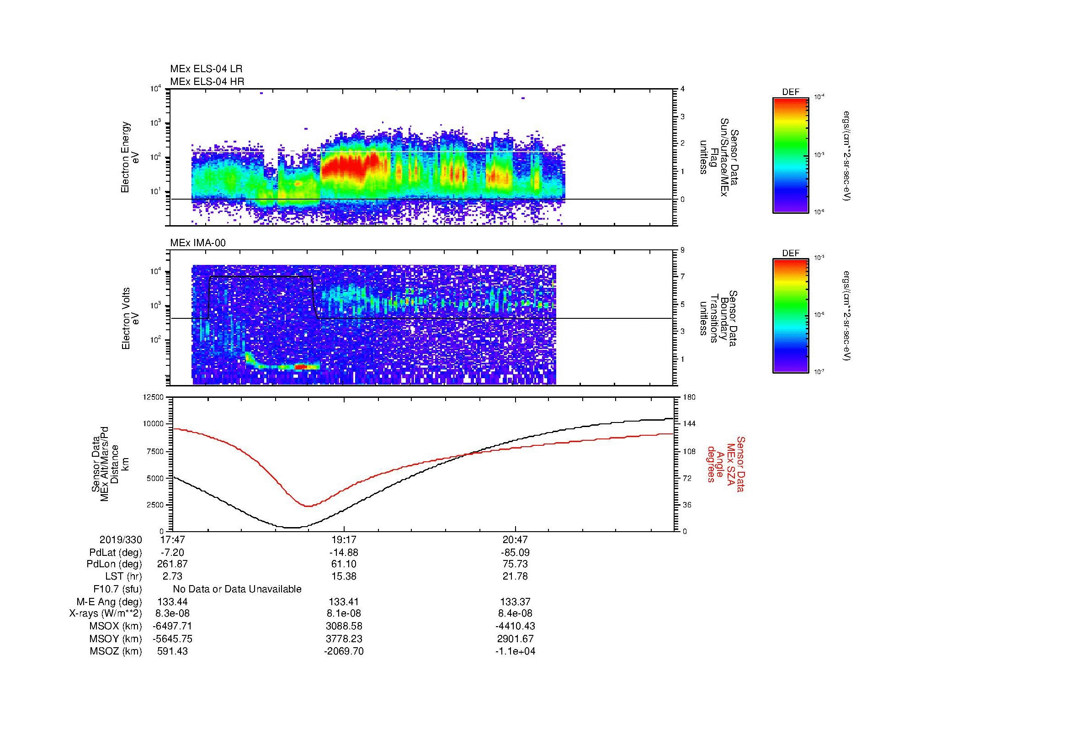Viewport: 1069px width, 755px height.
Task: Click the 'MSOZ (km)' row label
Action: [x=116, y=651]
